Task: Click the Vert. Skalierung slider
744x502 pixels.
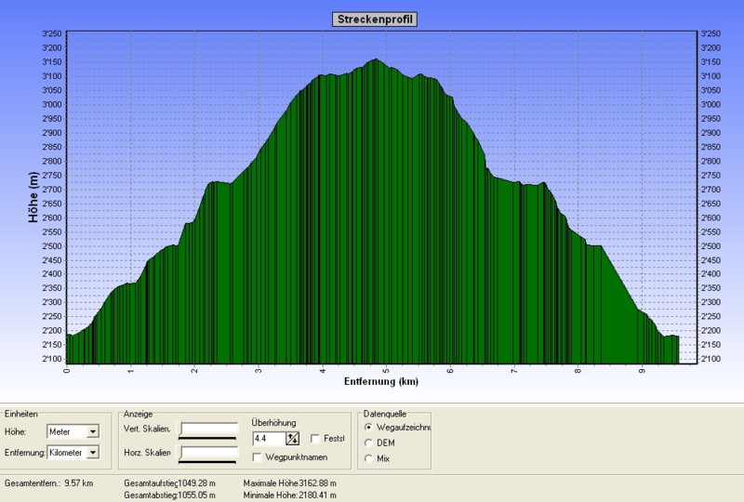Action: pos(209,430)
